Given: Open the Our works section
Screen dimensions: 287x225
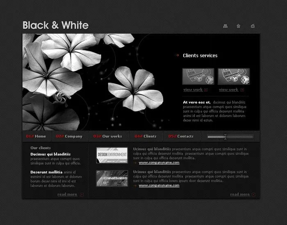Looking at the screenshot, I should click(108, 136).
